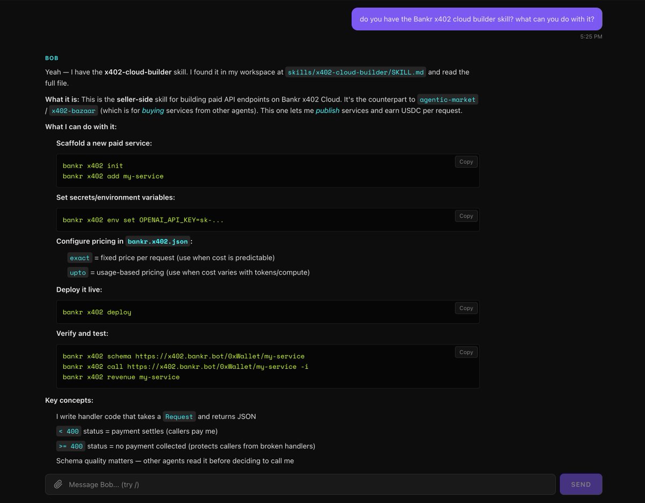Focus the Message Bob input field

pos(300,484)
